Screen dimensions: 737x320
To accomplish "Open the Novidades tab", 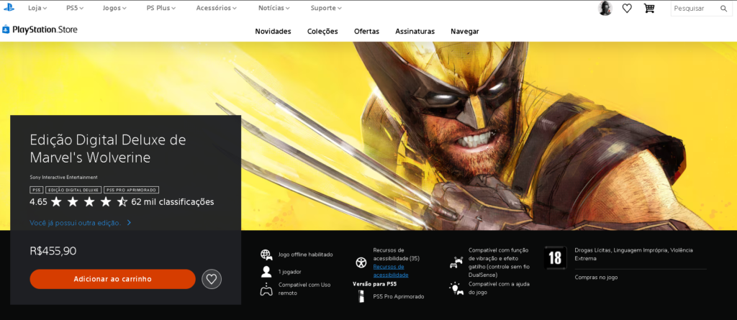I will 273,32.
